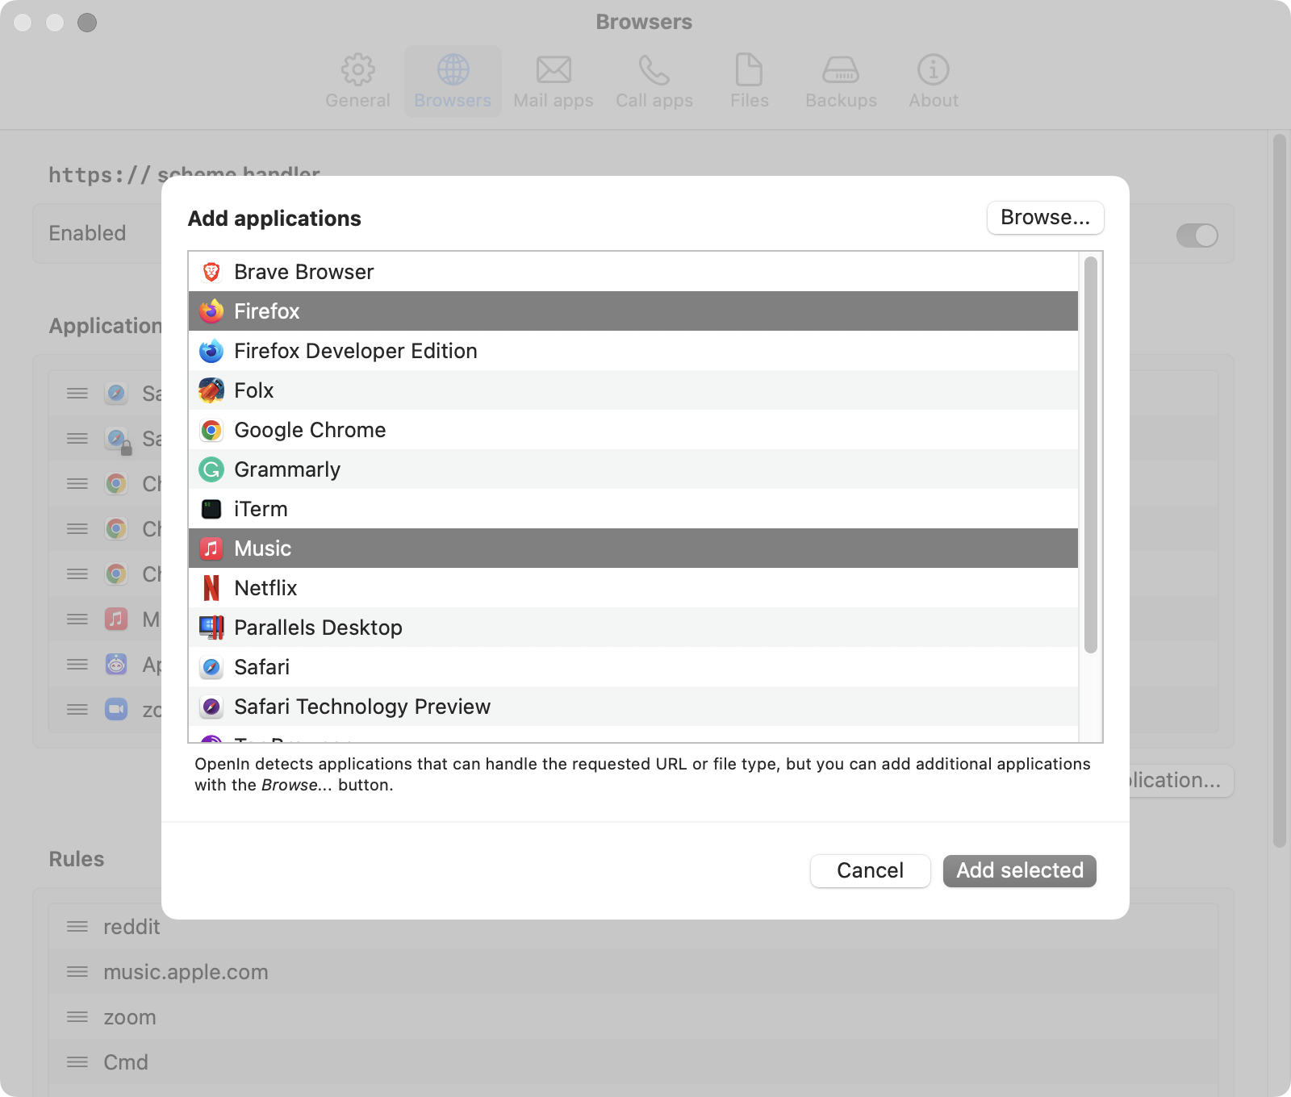
Task: Switch to the About tab label
Action: pyautogui.click(x=934, y=101)
